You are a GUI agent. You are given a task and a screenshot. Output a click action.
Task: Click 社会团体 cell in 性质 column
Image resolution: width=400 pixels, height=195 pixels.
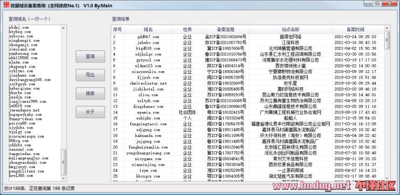pos(187,112)
